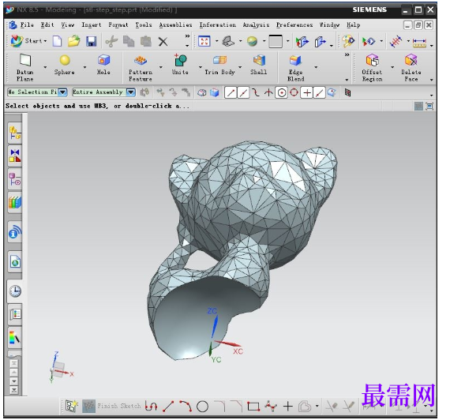Image resolution: width=450 pixels, height=420 pixels.
Task: Select the Profile sketch curve tool
Action: 151,406
